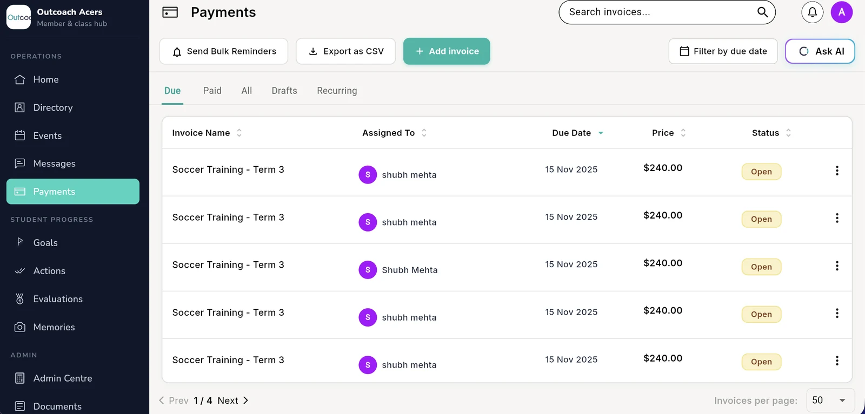Open Filter by due date
This screenshot has height=414, width=865.
tap(723, 51)
